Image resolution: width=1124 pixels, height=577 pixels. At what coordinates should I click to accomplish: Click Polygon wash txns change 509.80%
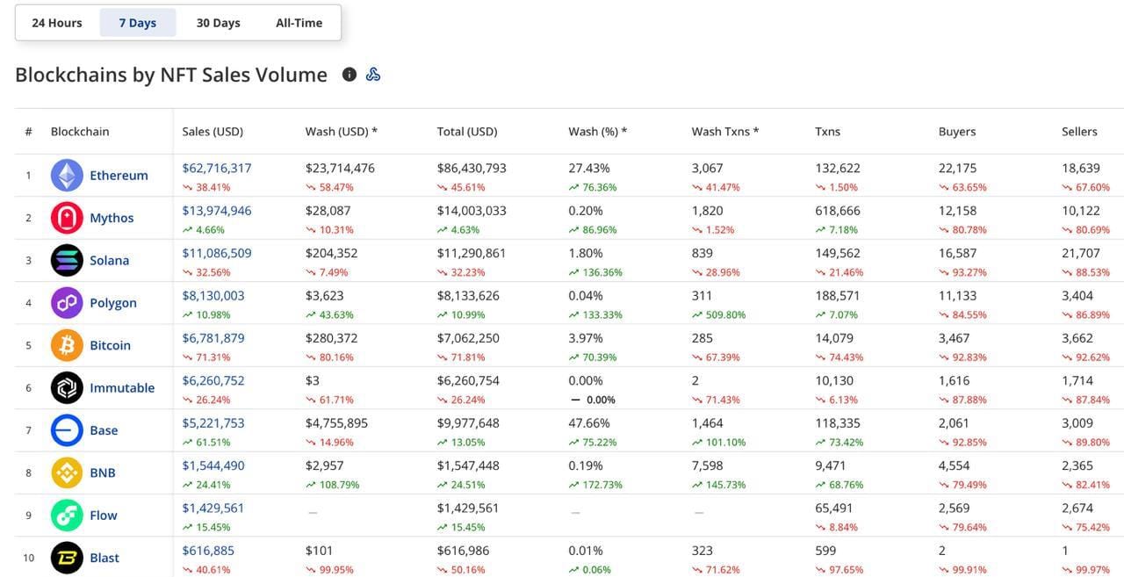(x=718, y=314)
